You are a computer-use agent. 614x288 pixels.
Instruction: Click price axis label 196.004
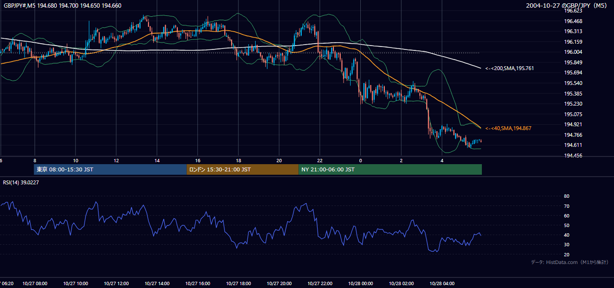573,52
